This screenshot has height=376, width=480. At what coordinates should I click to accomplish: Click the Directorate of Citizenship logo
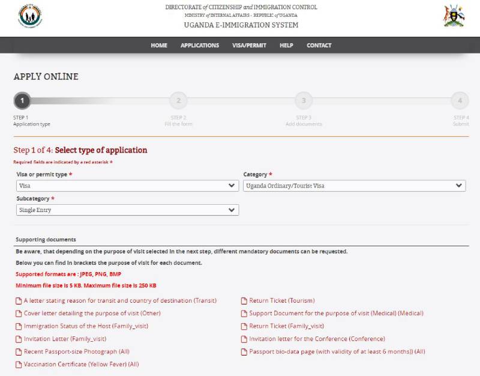tap(30, 16)
